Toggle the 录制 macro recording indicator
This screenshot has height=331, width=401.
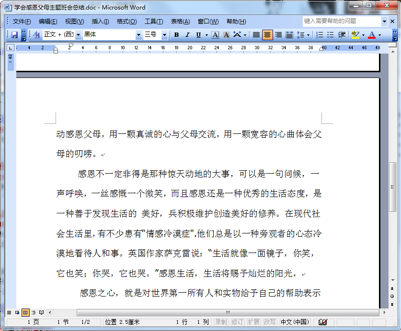coord(221,322)
